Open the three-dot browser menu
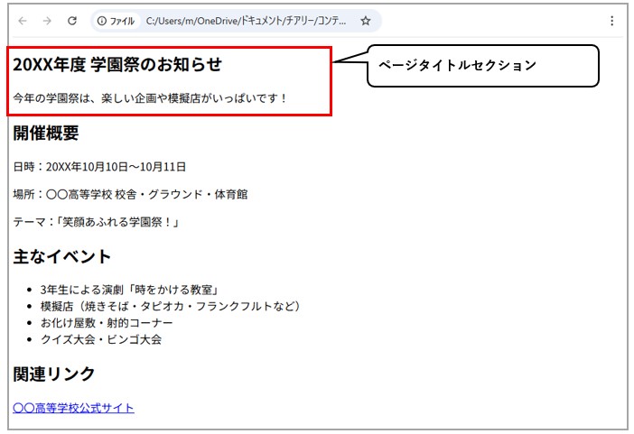Image resolution: width=634 pixels, height=434 pixels. pyautogui.click(x=611, y=21)
